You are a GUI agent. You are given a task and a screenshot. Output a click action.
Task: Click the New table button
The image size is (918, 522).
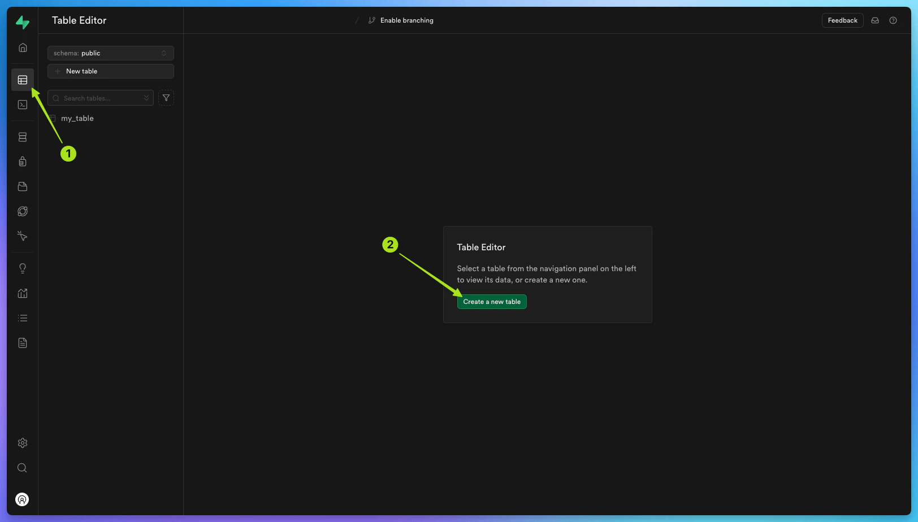(111, 71)
